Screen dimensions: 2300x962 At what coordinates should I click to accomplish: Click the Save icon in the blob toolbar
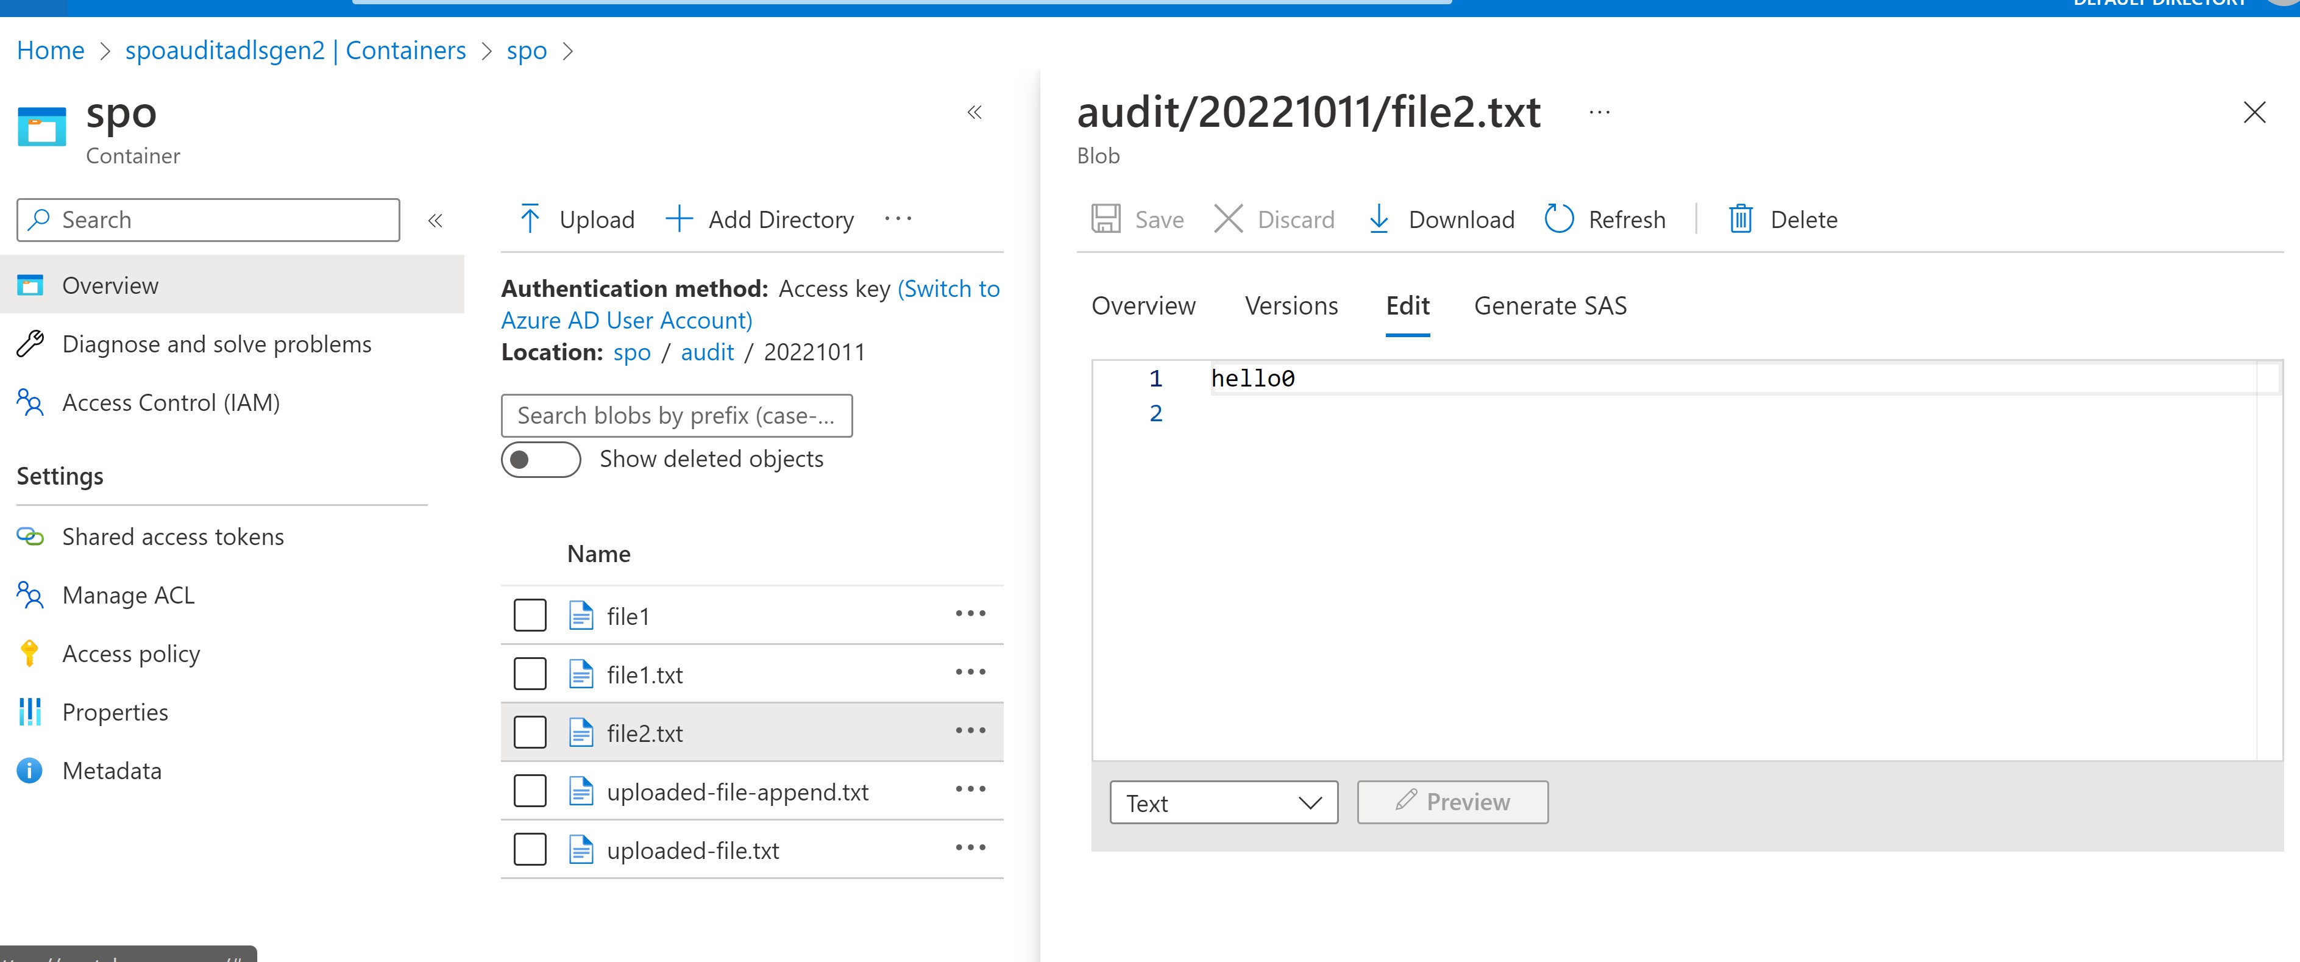(1106, 219)
